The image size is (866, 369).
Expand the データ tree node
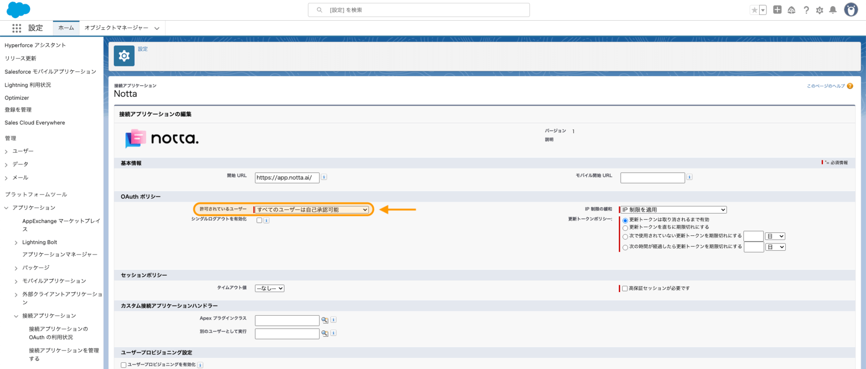tap(6, 165)
